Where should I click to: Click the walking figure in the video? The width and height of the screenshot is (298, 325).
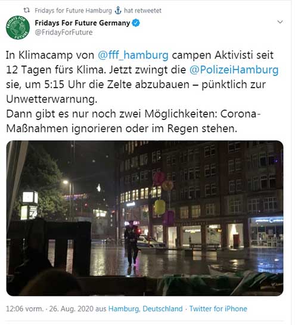131,243
